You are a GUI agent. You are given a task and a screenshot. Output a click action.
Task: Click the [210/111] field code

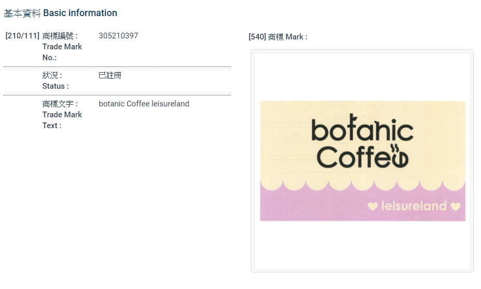coord(22,36)
